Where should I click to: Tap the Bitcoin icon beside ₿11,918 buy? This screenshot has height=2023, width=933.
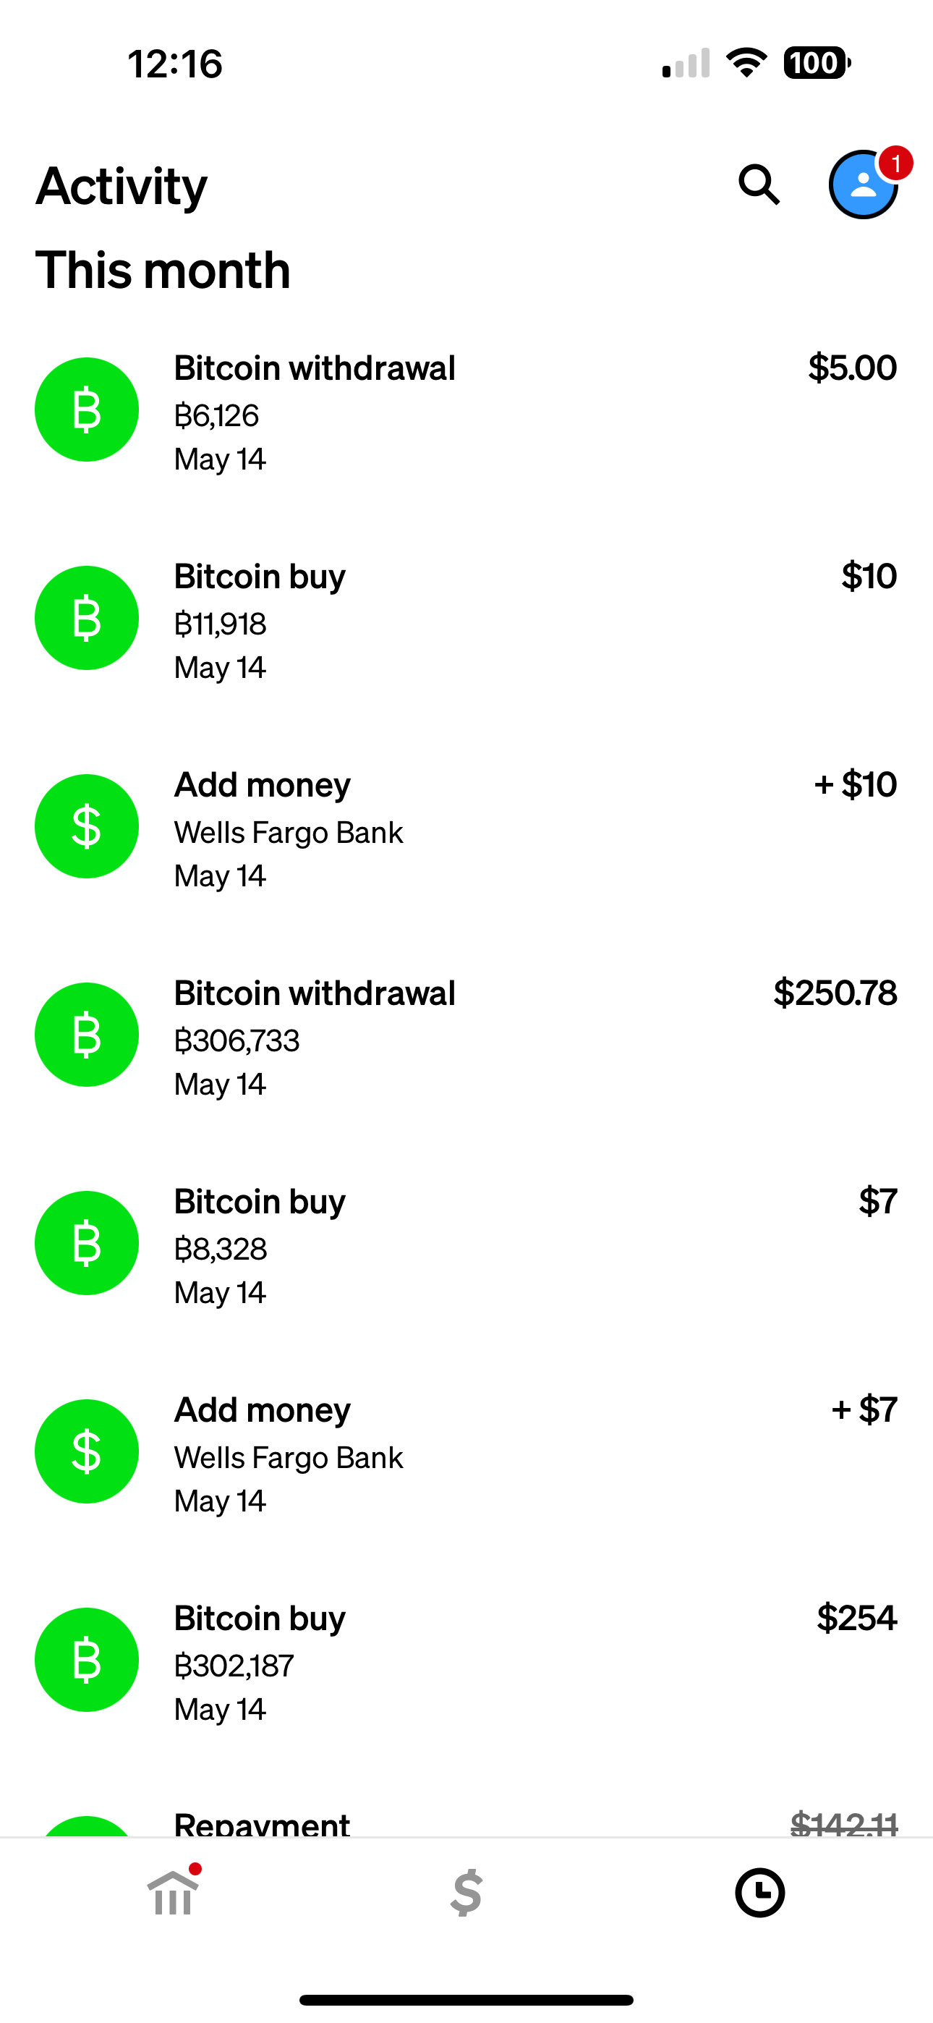(x=88, y=618)
